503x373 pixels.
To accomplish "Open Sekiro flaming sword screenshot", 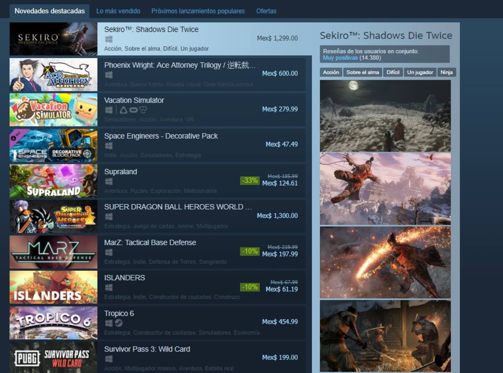I will click(x=385, y=262).
